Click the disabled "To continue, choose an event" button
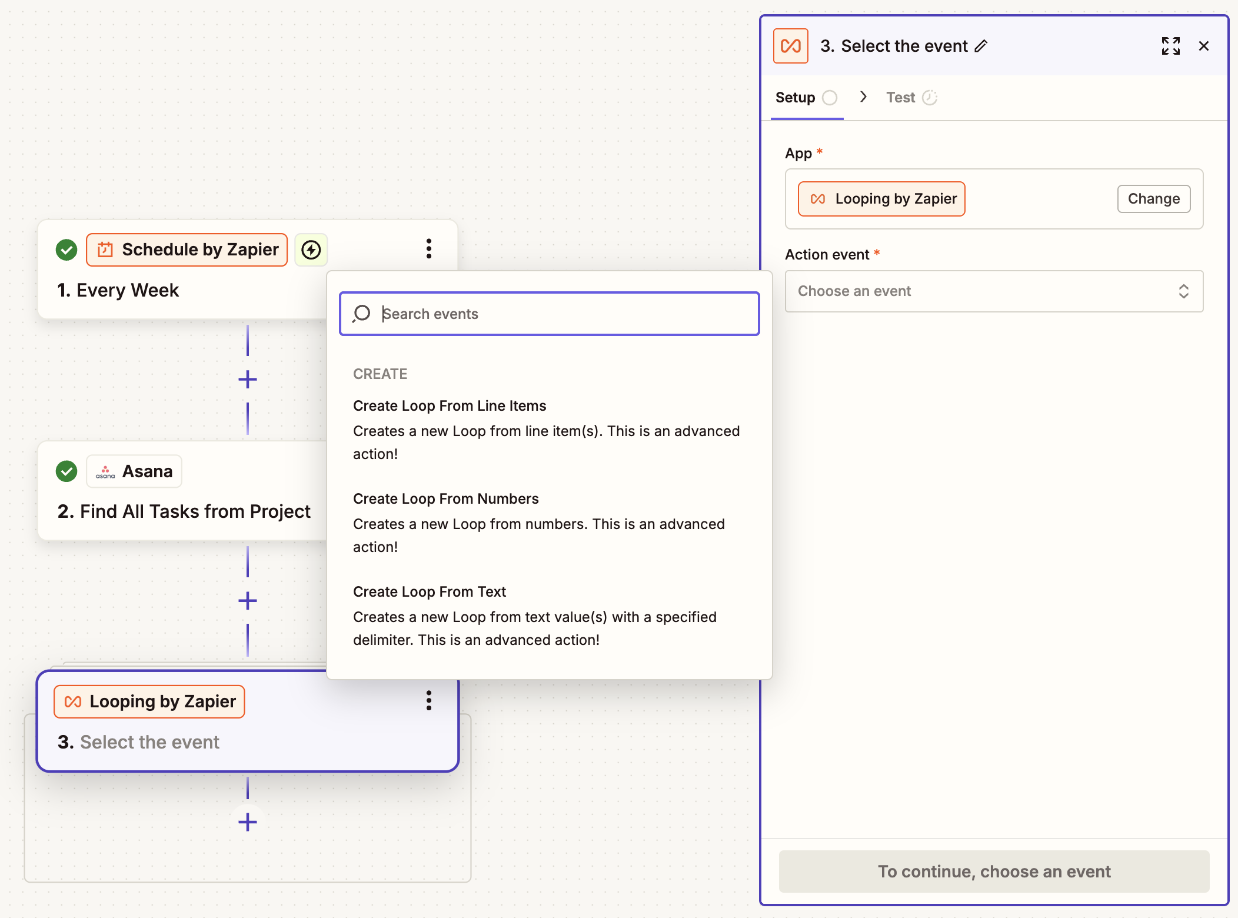1238x918 pixels. tap(994, 872)
